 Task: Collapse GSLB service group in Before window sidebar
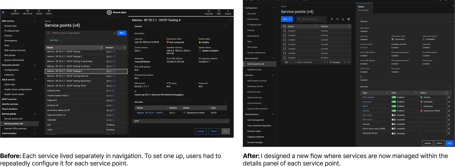click(x=35, y=80)
